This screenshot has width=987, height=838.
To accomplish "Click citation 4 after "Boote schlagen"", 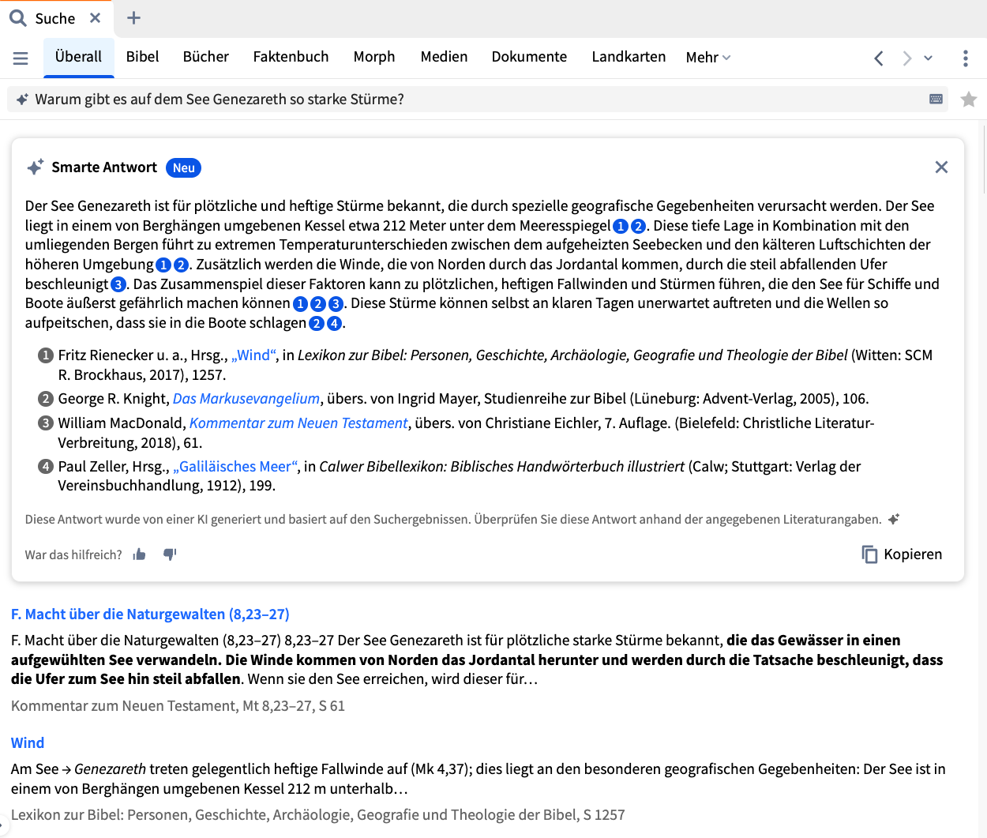I will point(335,324).
